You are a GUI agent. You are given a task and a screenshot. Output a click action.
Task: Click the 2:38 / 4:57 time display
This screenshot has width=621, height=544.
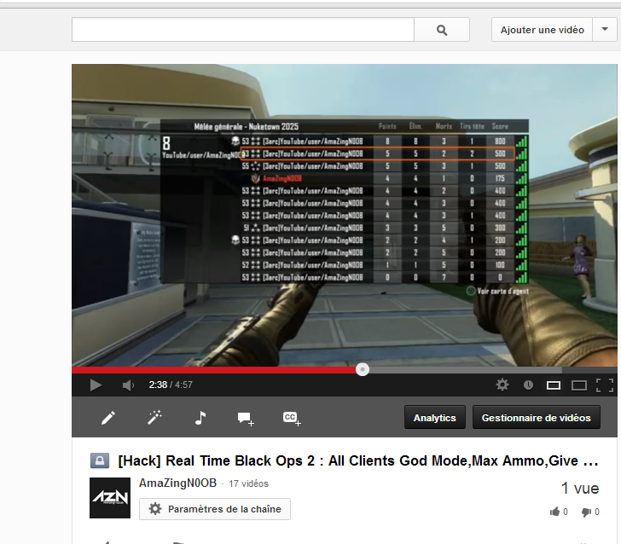(171, 385)
